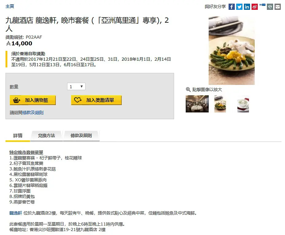Screen dimensions: 285x235
Task: Switch to the 兌換方法 tab
Action: tap(47, 136)
